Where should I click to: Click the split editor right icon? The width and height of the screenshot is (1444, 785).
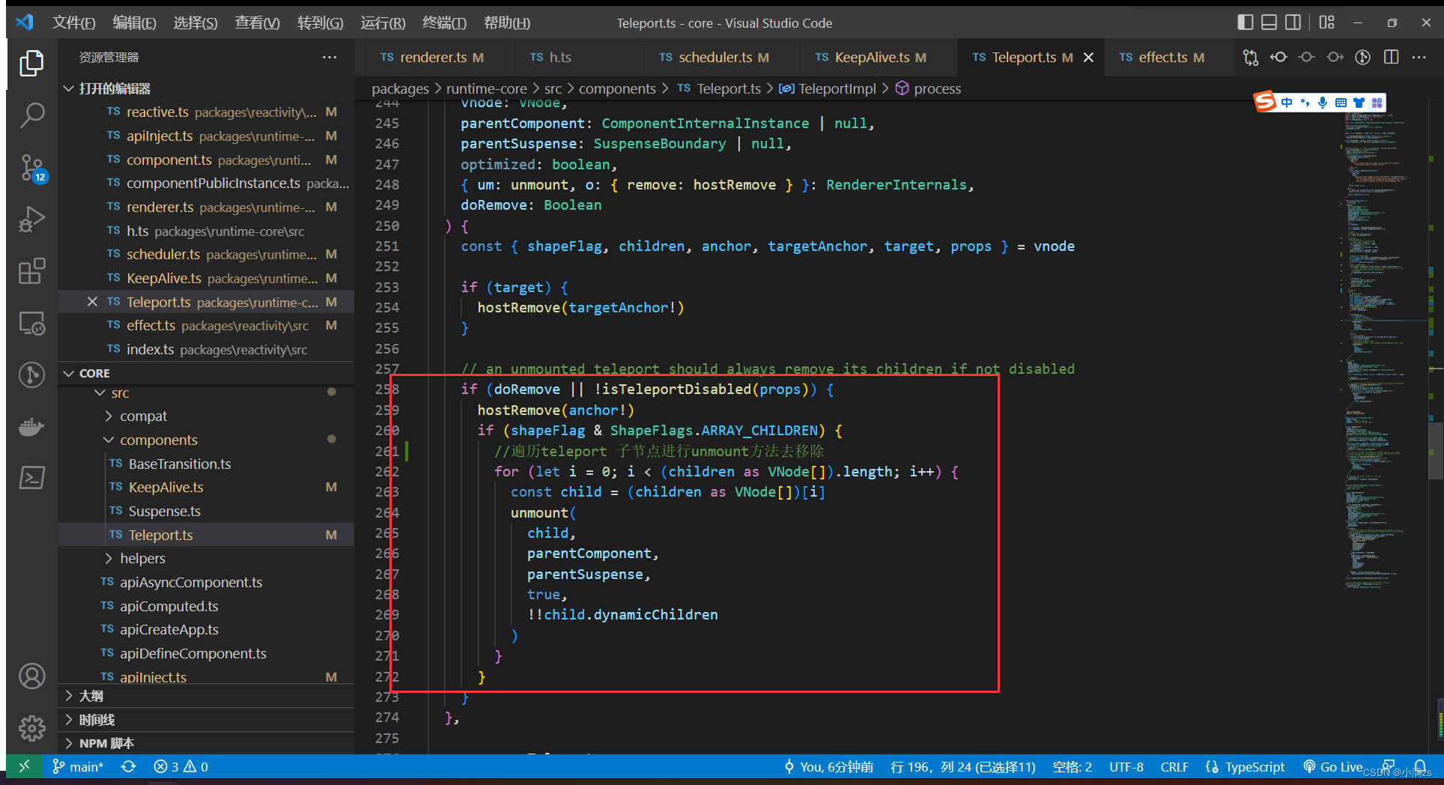coord(1391,58)
